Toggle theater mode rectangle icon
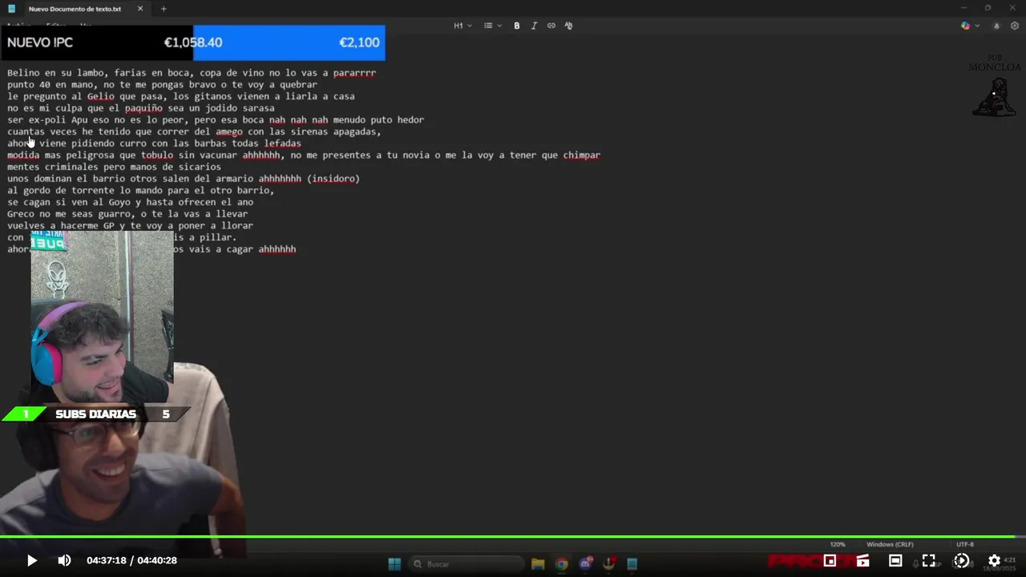Viewport: 1026px width, 577px height. (x=895, y=560)
